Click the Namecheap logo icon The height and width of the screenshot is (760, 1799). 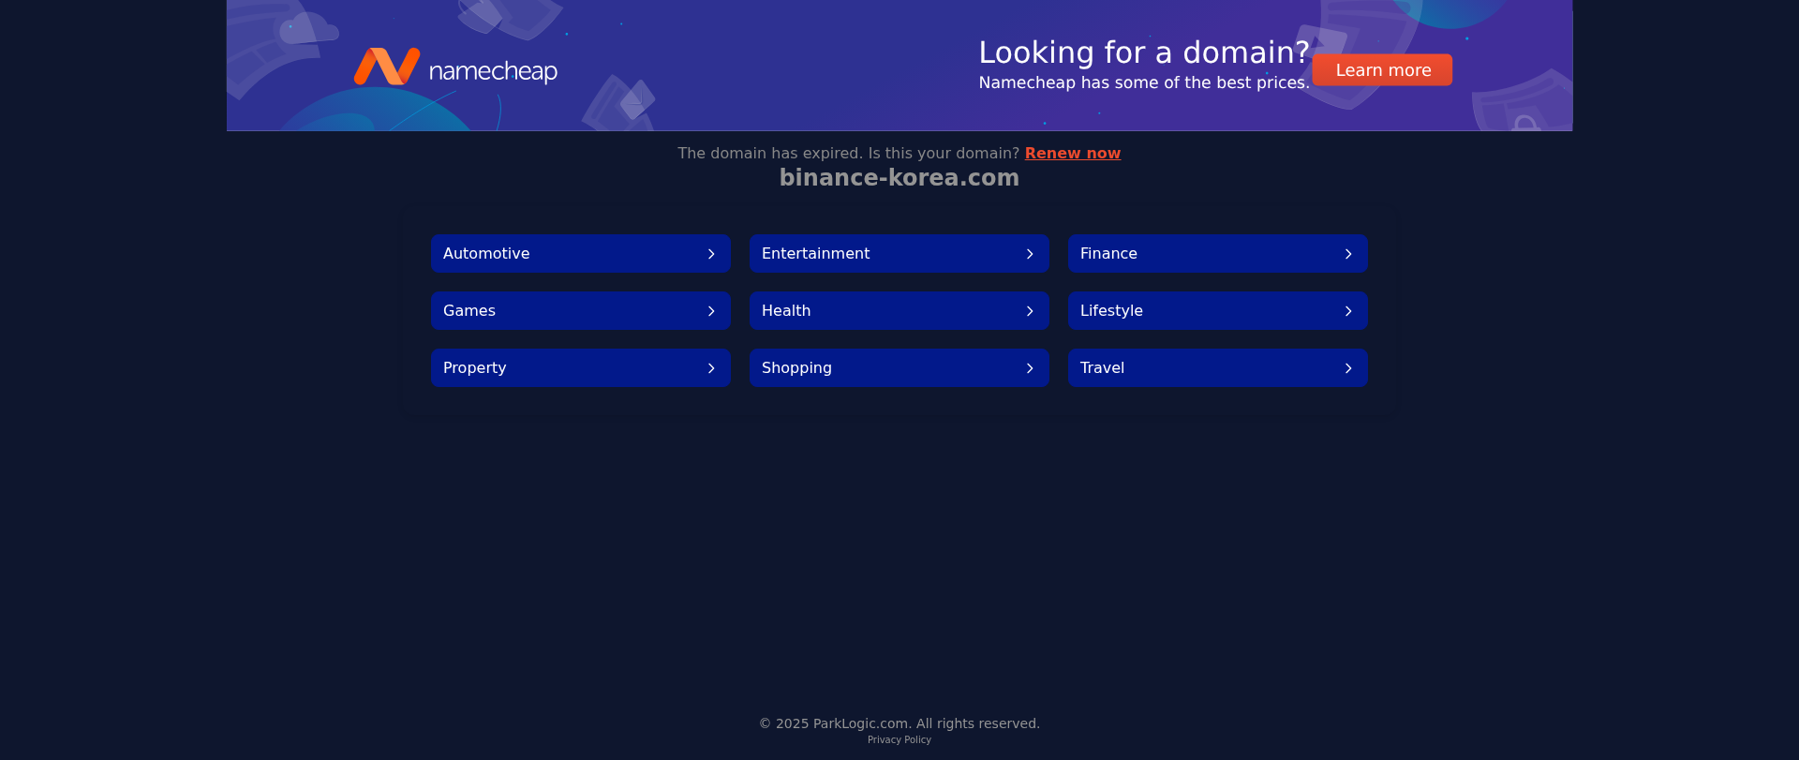[x=386, y=67]
